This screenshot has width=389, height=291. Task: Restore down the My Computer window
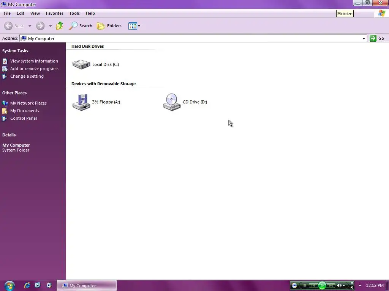367,3
